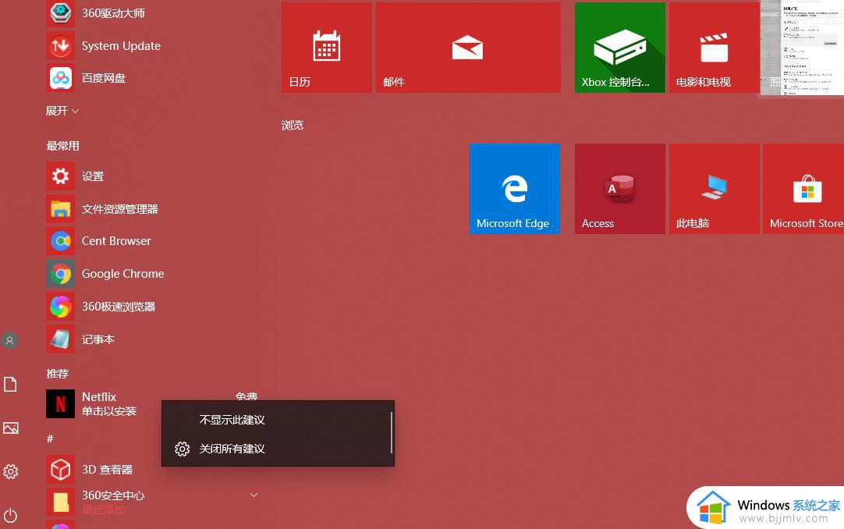Jump to the # alphabet section header
The image size is (844, 529).
tap(50, 438)
